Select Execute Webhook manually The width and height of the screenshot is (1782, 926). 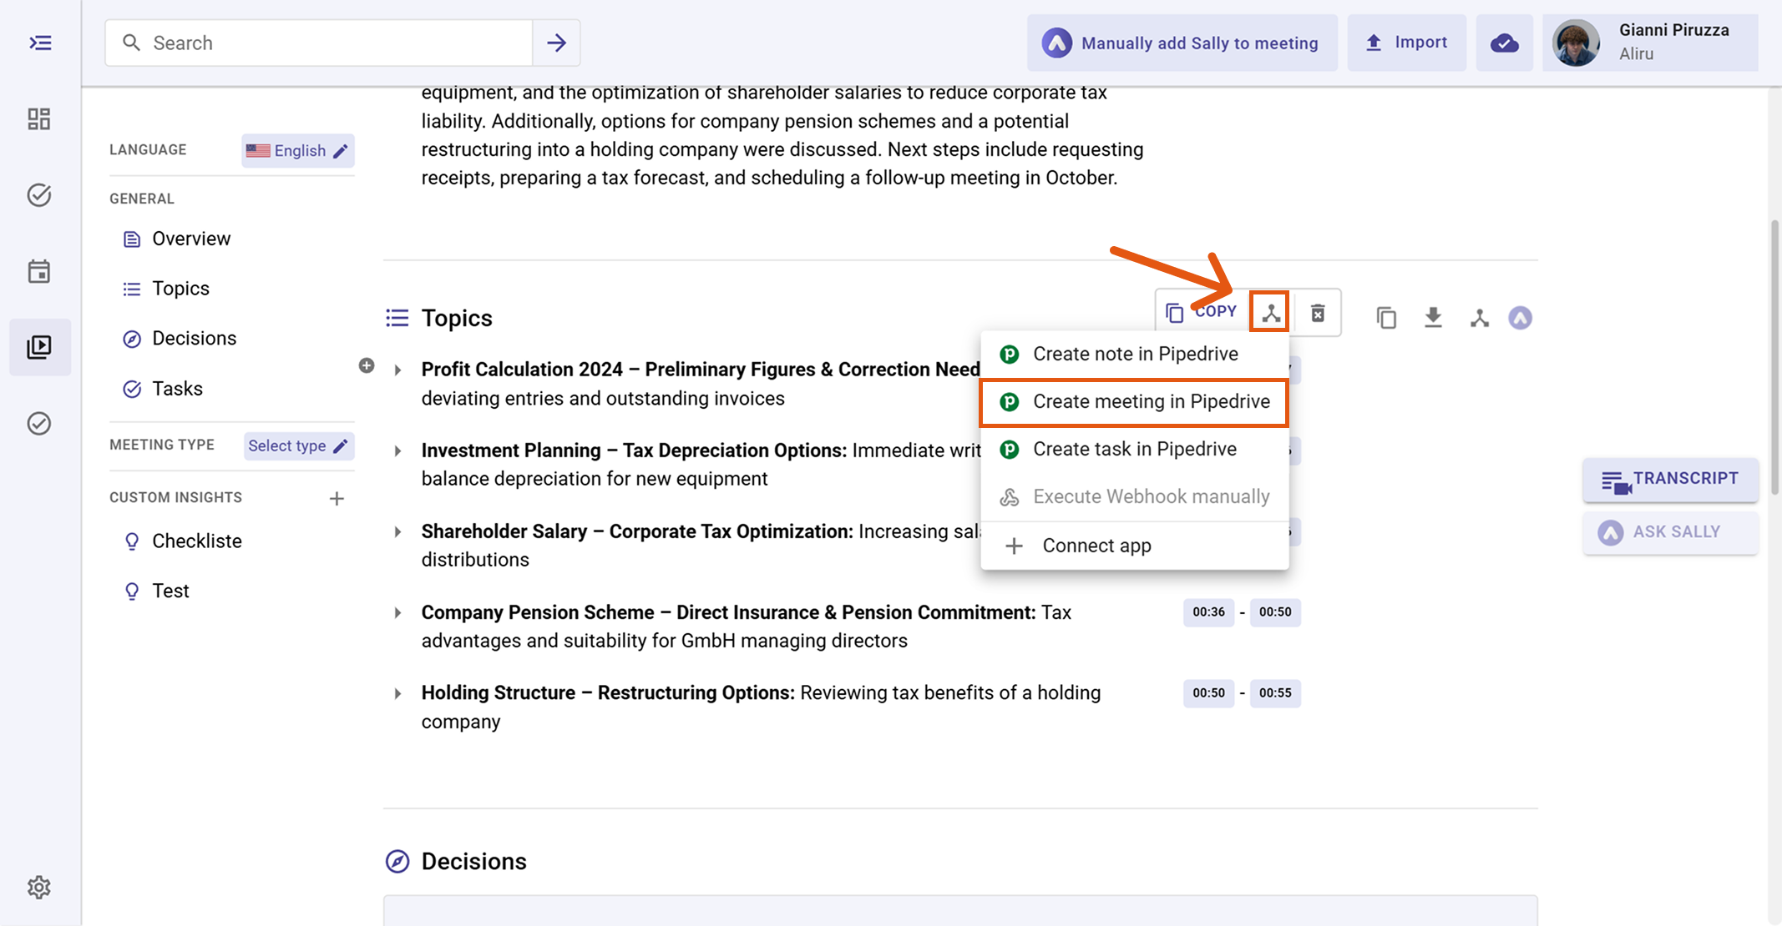[1135, 497]
